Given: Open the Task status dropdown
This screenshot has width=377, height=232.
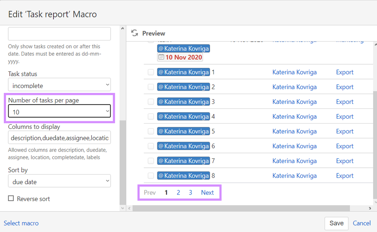Looking at the screenshot, I should [x=59, y=85].
